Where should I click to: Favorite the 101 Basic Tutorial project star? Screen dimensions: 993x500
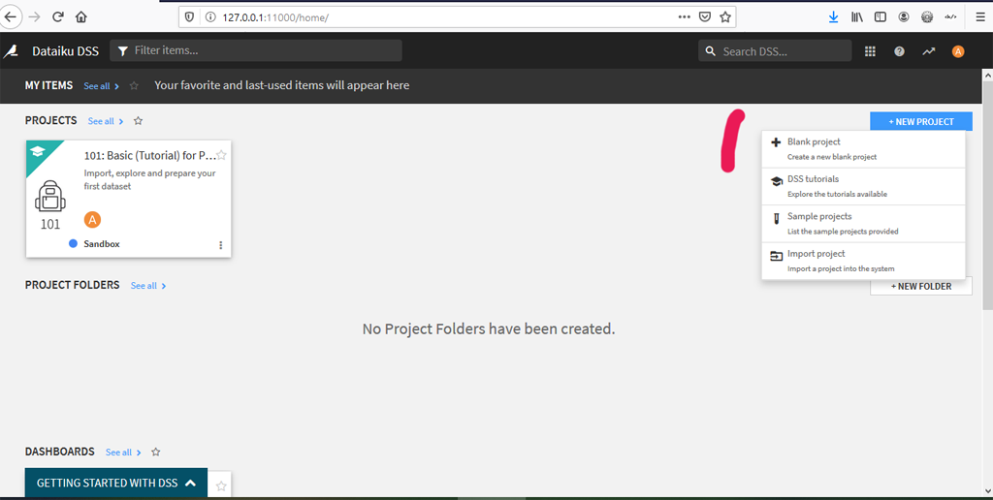pyautogui.click(x=221, y=155)
